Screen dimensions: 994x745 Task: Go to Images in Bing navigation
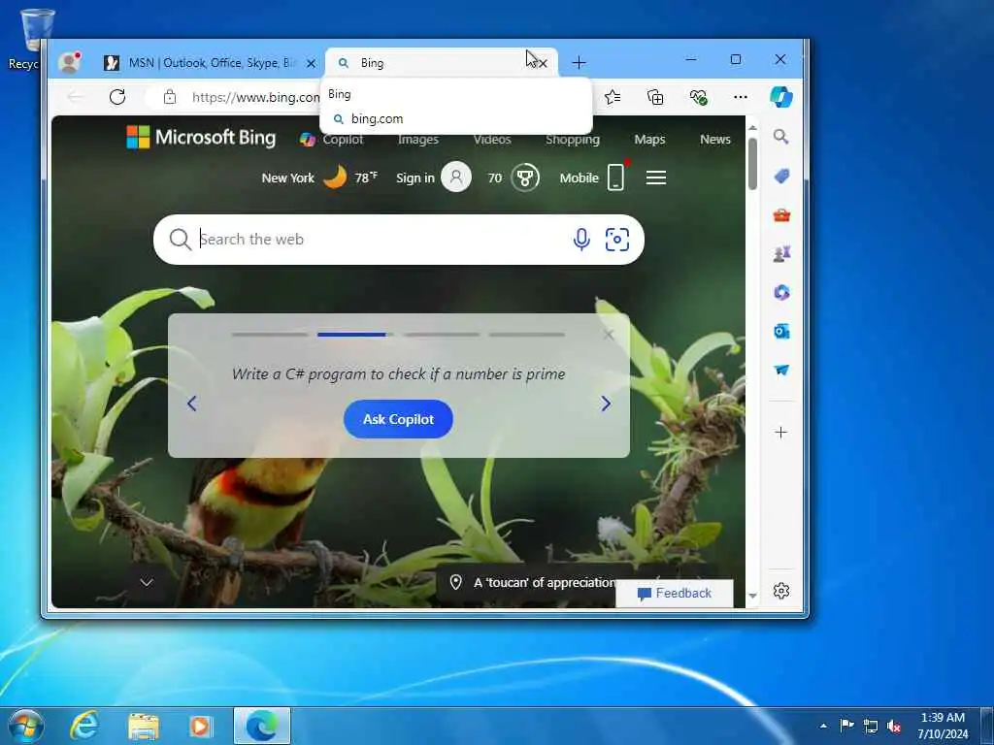[x=417, y=140]
